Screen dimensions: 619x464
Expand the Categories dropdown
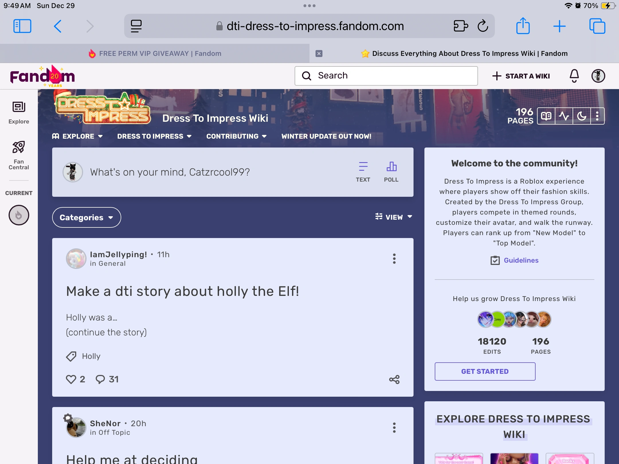[x=86, y=217]
